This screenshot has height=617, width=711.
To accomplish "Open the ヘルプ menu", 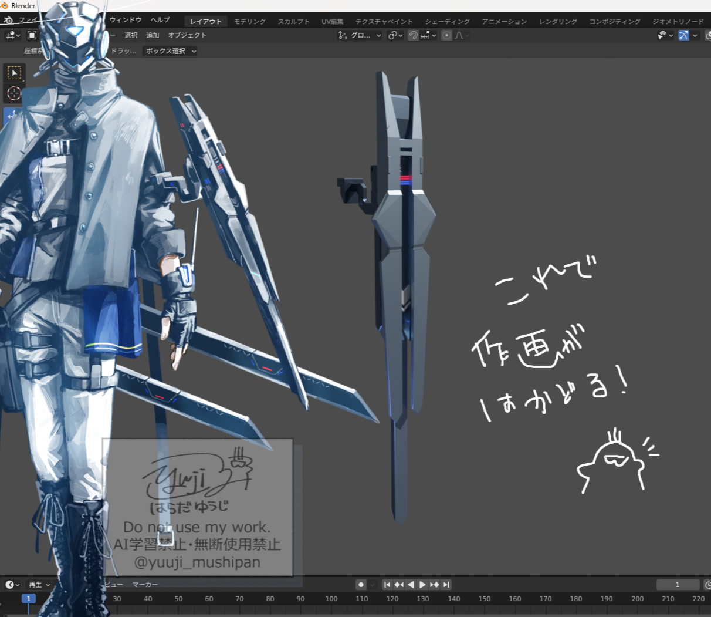I will 160,20.
